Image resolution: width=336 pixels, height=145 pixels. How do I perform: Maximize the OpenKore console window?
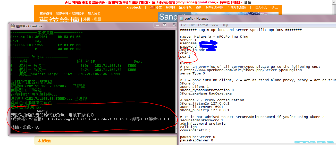[164, 25]
